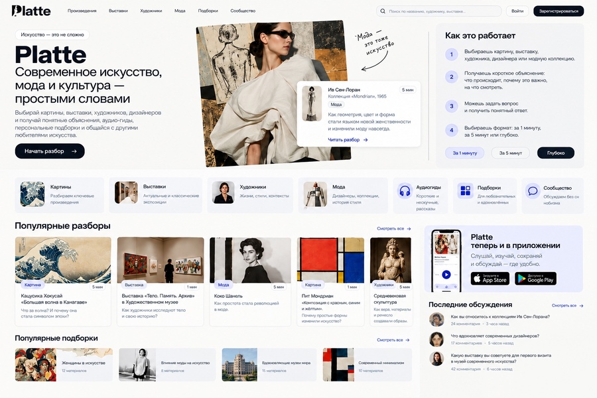The height and width of the screenshot is (398, 597).
Task: Click the Выставки gallery category icon
Action: pyautogui.click(x=126, y=192)
